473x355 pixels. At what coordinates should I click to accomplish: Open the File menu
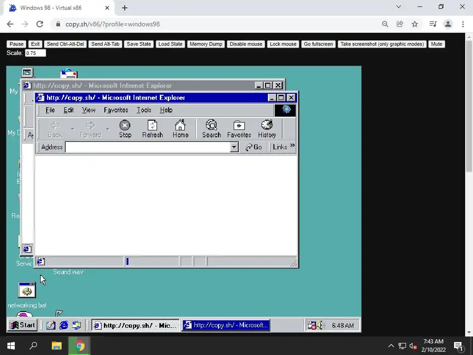pyautogui.click(x=50, y=110)
